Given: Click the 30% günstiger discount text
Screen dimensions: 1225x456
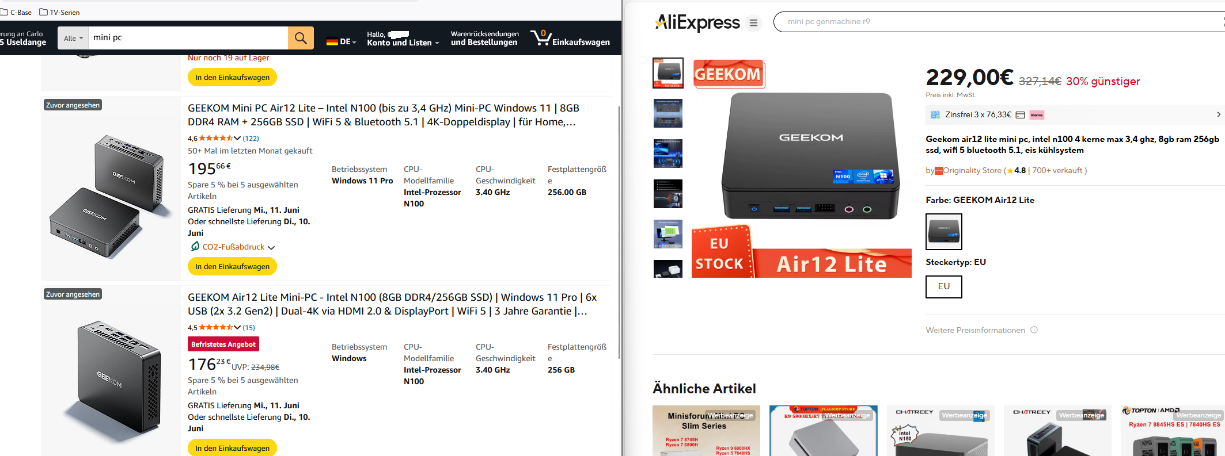Looking at the screenshot, I should pos(1103,81).
